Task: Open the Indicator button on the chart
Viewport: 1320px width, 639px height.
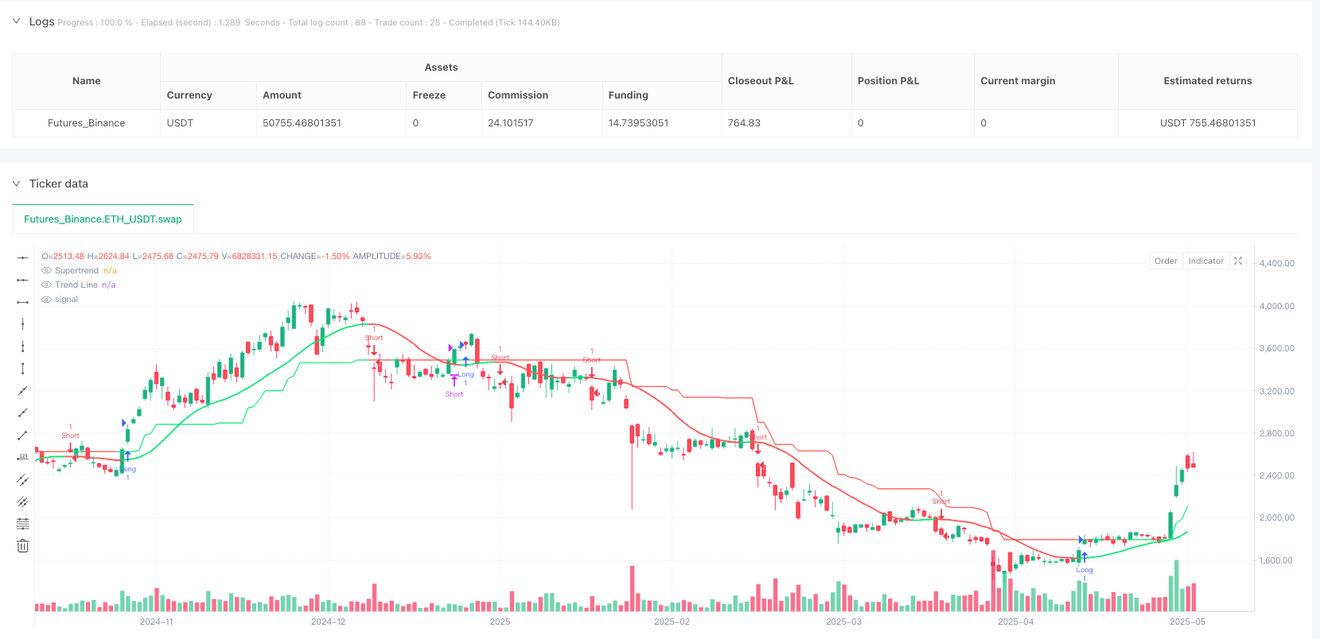Action: click(1205, 261)
